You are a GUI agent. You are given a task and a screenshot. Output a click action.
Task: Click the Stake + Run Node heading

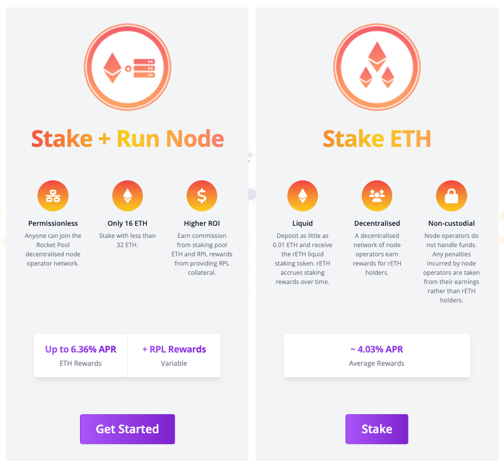point(127,139)
